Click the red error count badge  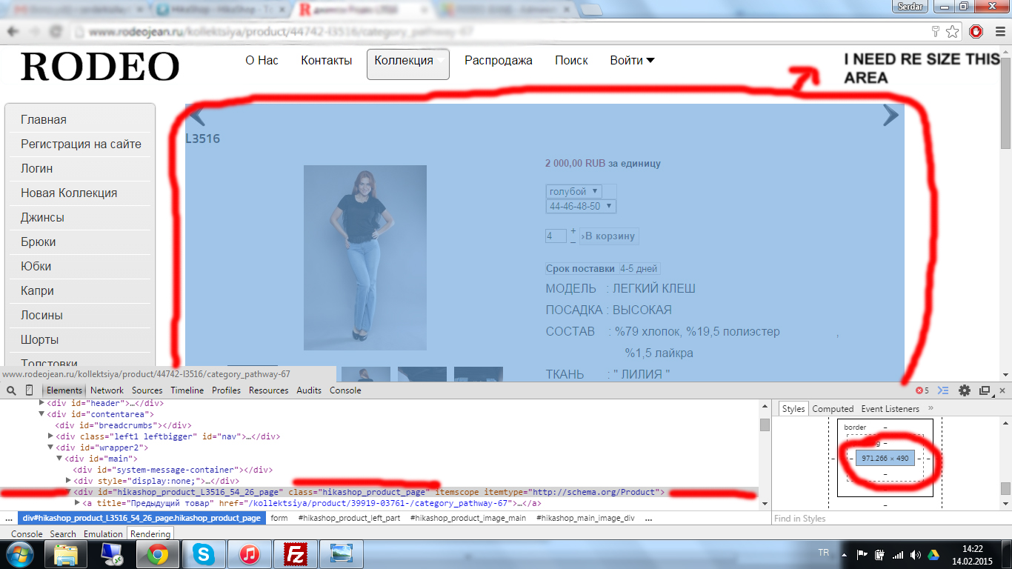coord(922,390)
